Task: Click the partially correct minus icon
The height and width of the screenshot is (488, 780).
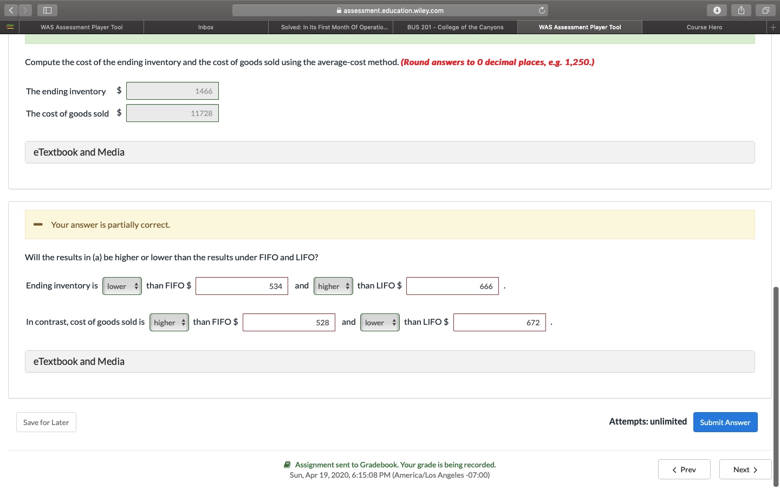Action: point(38,224)
